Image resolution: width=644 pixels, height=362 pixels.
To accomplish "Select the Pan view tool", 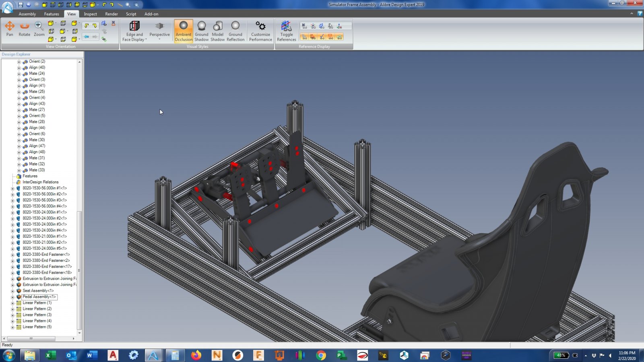I will click(x=10, y=29).
